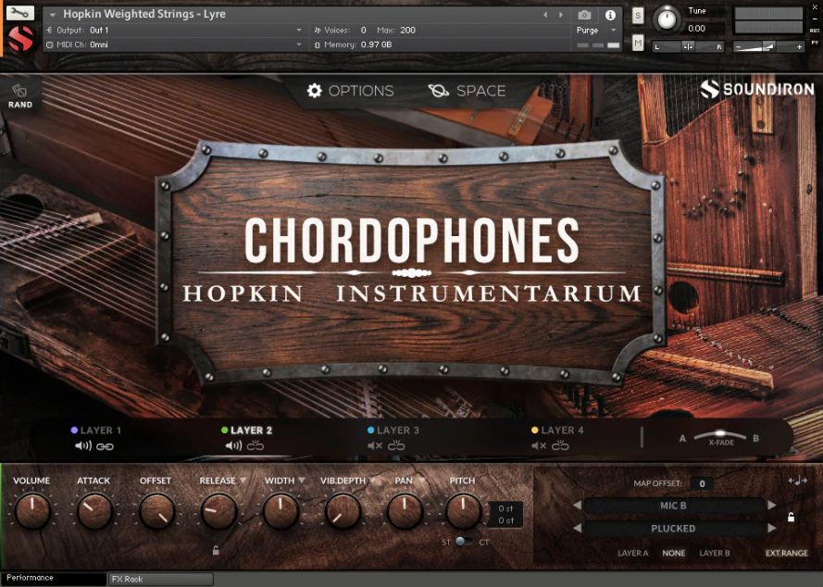The height and width of the screenshot is (587, 823).
Task: Click the SPACE planet icon
Action: 438,91
